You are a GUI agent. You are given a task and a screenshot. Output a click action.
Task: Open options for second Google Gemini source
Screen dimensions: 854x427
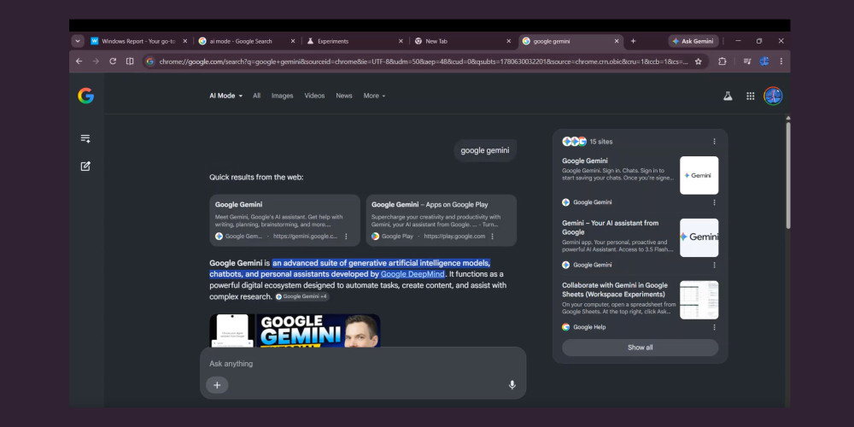tap(714, 265)
